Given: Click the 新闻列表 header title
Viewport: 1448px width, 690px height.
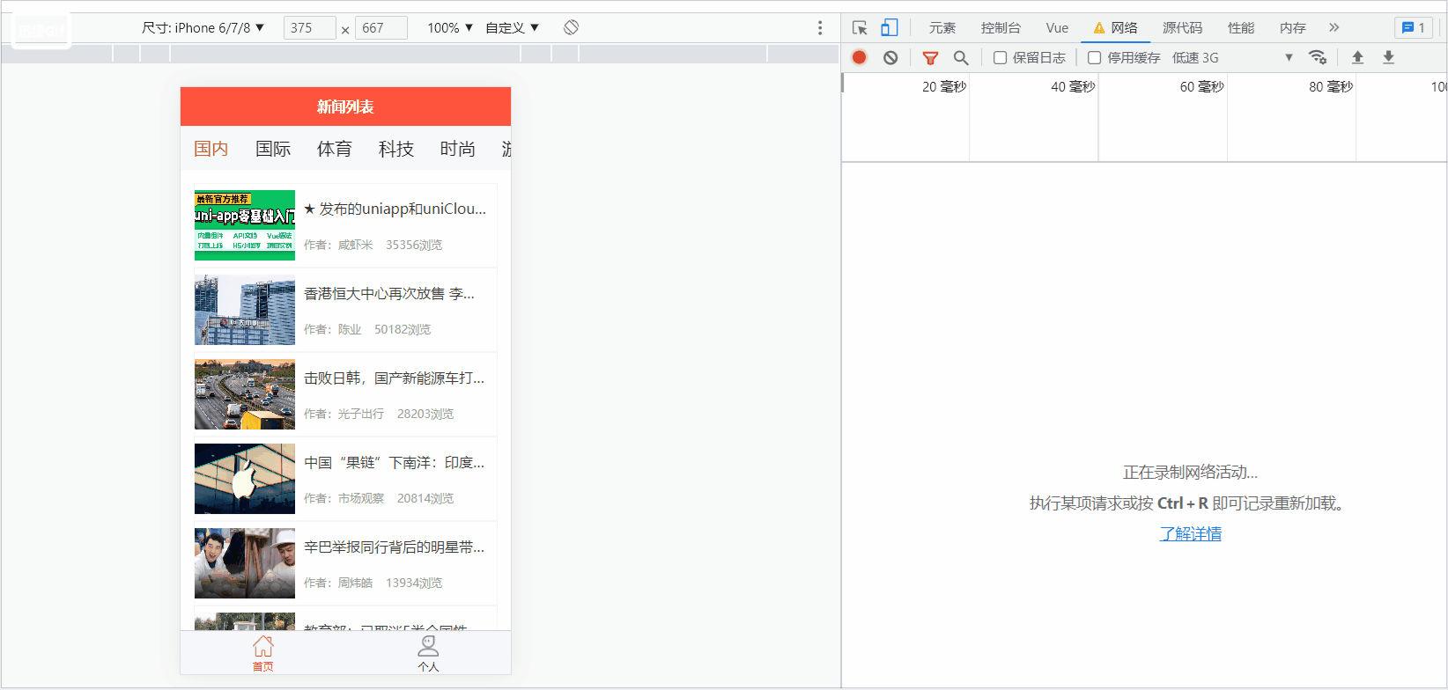Looking at the screenshot, I should [345, 106].
